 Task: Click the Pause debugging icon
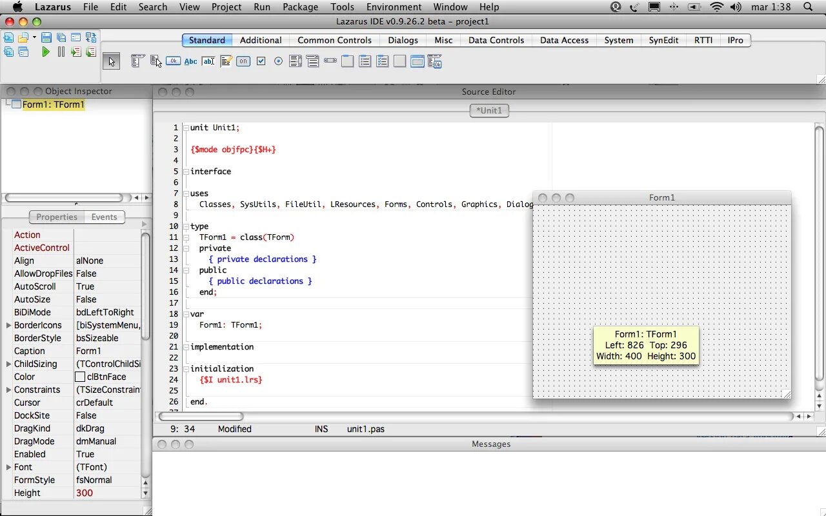[x=61, y=52]
